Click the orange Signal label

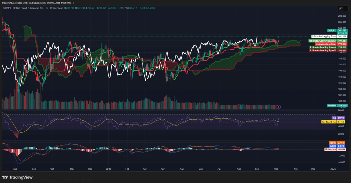point(332,143)
